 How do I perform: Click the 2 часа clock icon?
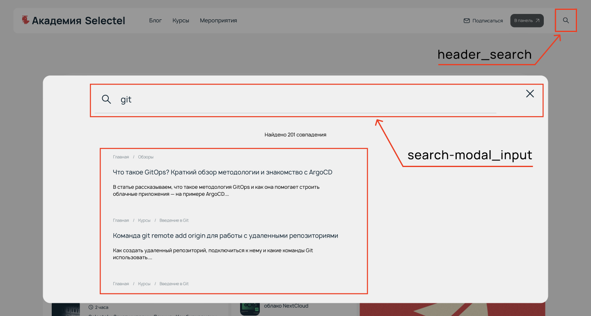[x=91, y=307]
